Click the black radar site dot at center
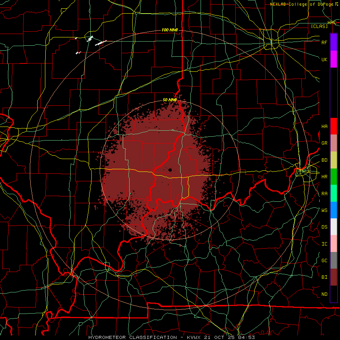This screenshot has width=340, height=340. pyautogui.click(x=170, y=170)
